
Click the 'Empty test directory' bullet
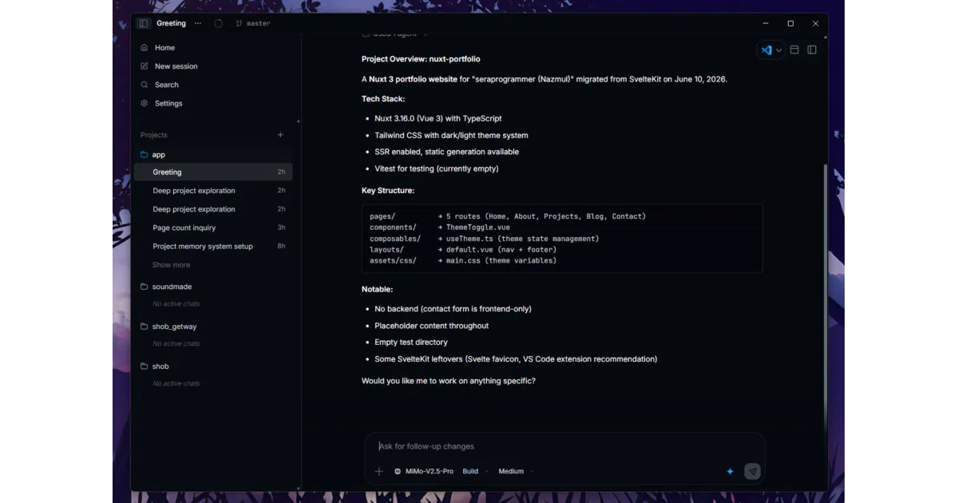point(411,342)
